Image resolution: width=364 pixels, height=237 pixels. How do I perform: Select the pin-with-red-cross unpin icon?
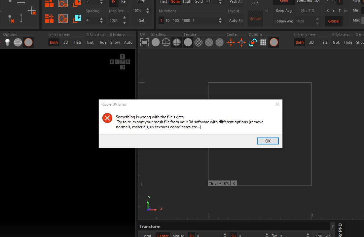point(11,19)
